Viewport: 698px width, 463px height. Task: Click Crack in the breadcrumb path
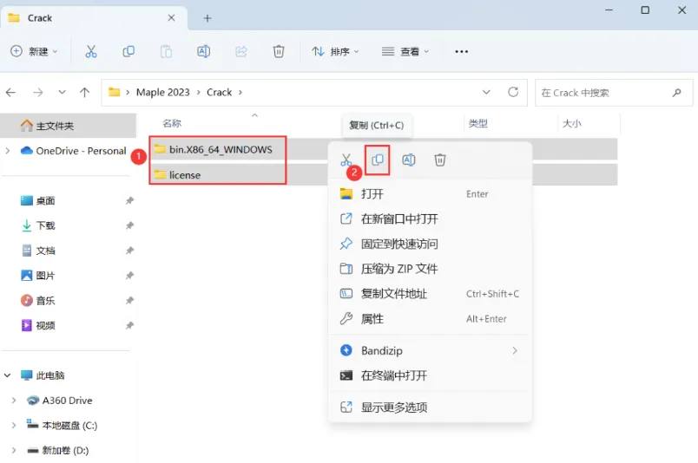(x=219, y=93)
